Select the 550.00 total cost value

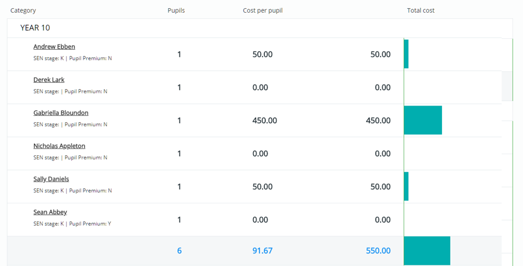click(378, 251)
